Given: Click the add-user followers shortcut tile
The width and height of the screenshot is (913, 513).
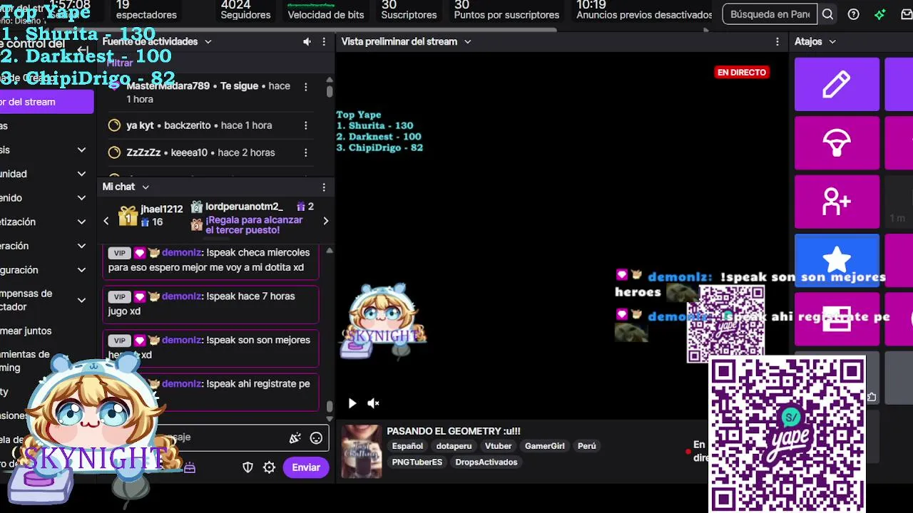Looking at the screenshot, I should tap(837, 202).
